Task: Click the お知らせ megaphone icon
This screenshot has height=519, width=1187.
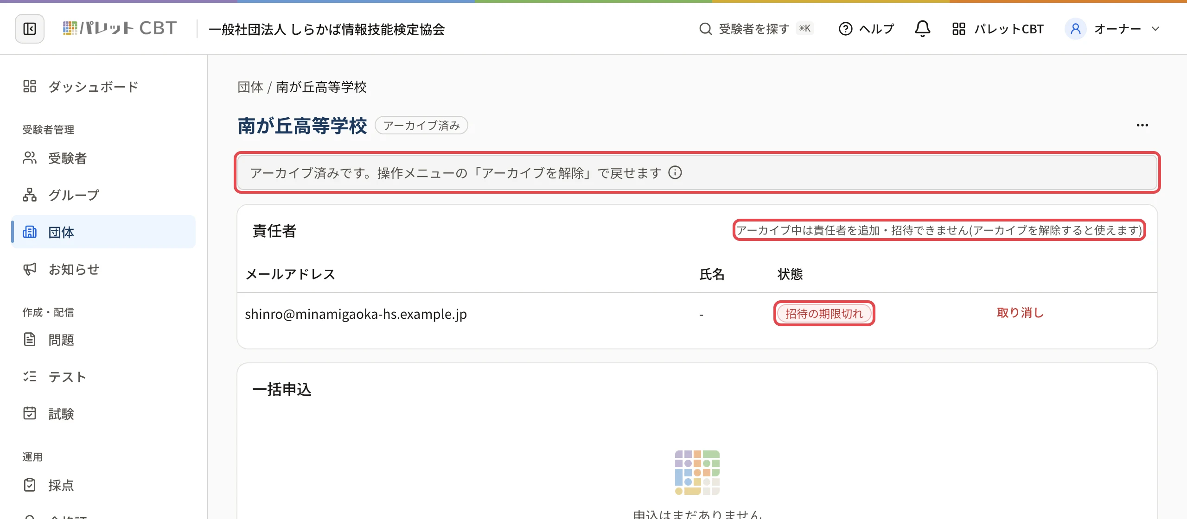Action: click(30, 269)
